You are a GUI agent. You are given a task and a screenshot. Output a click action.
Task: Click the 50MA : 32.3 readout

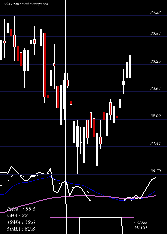pyautogui.click(x=21, y=229)
